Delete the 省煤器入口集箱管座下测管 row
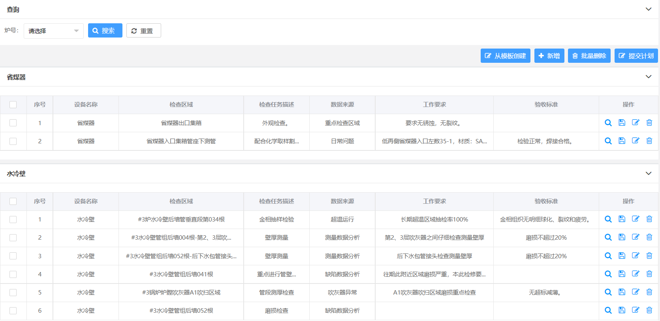Viewport: 660px width, 321px height. tap(649, 141)
